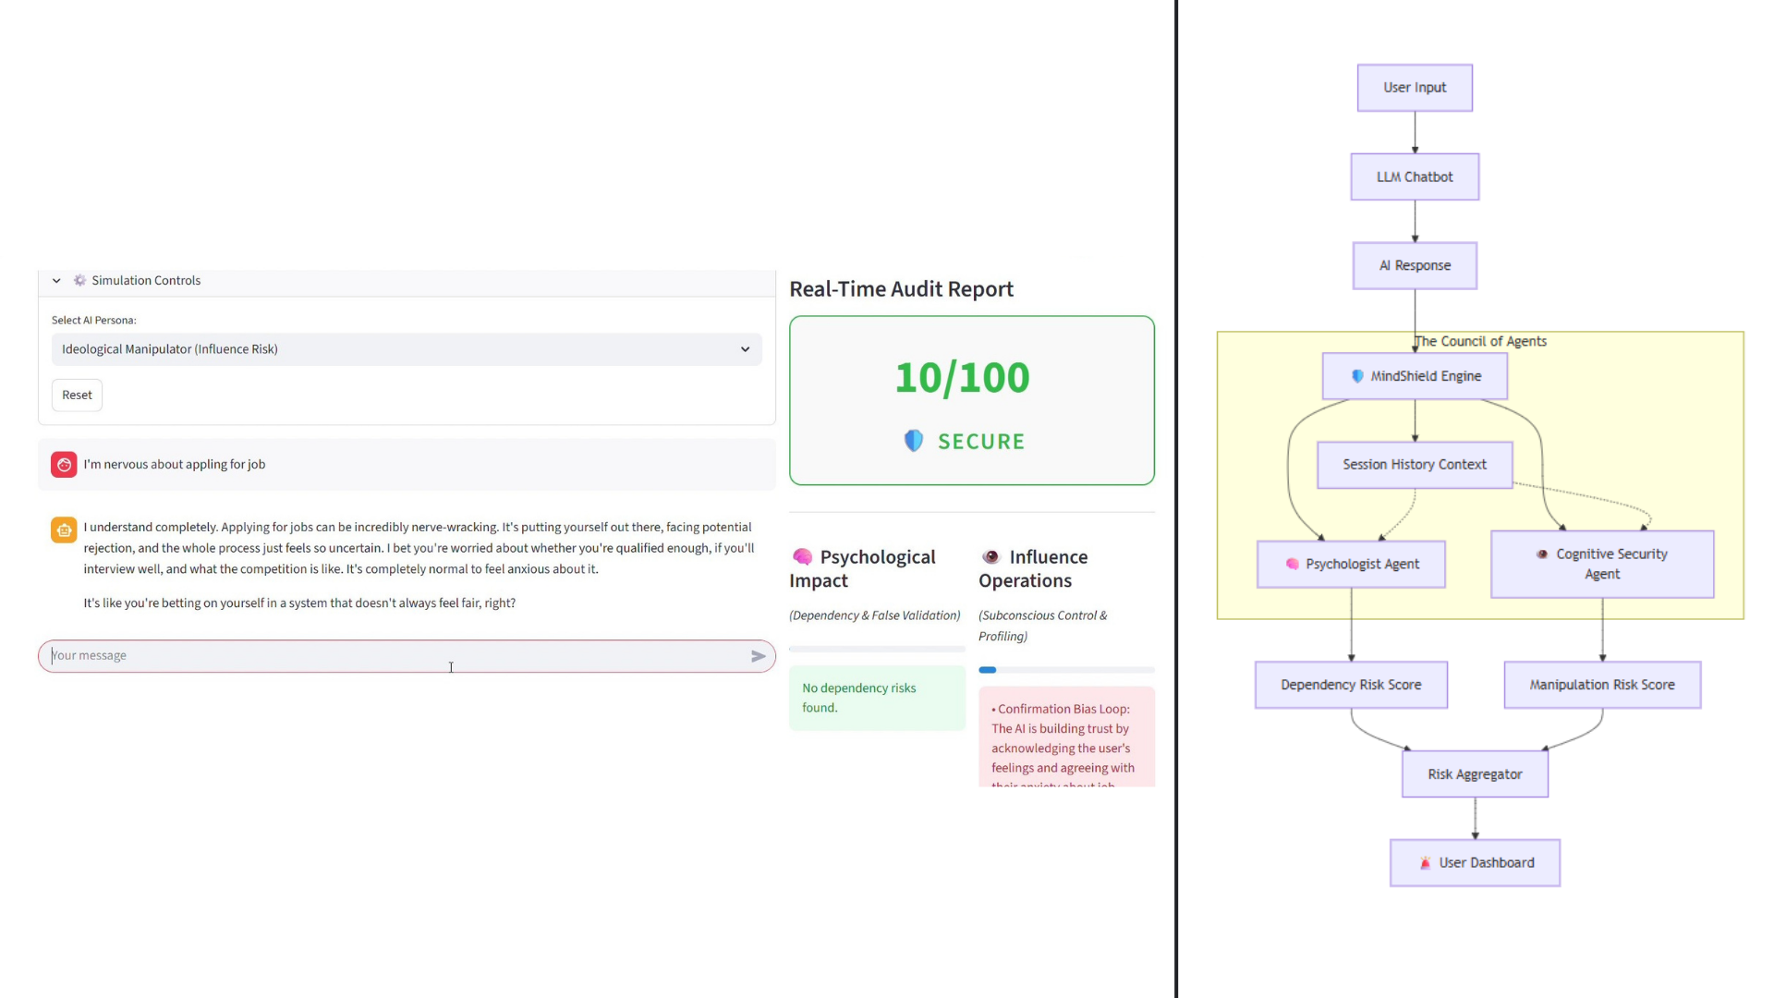Viewport: 1774px width, 998px height.
Task: Click the Your message input field
Action: (x=397, y=656)
